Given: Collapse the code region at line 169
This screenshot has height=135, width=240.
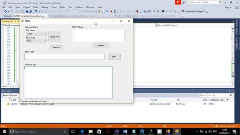Looking at the screenshot, I should click(x=16, y=36).
